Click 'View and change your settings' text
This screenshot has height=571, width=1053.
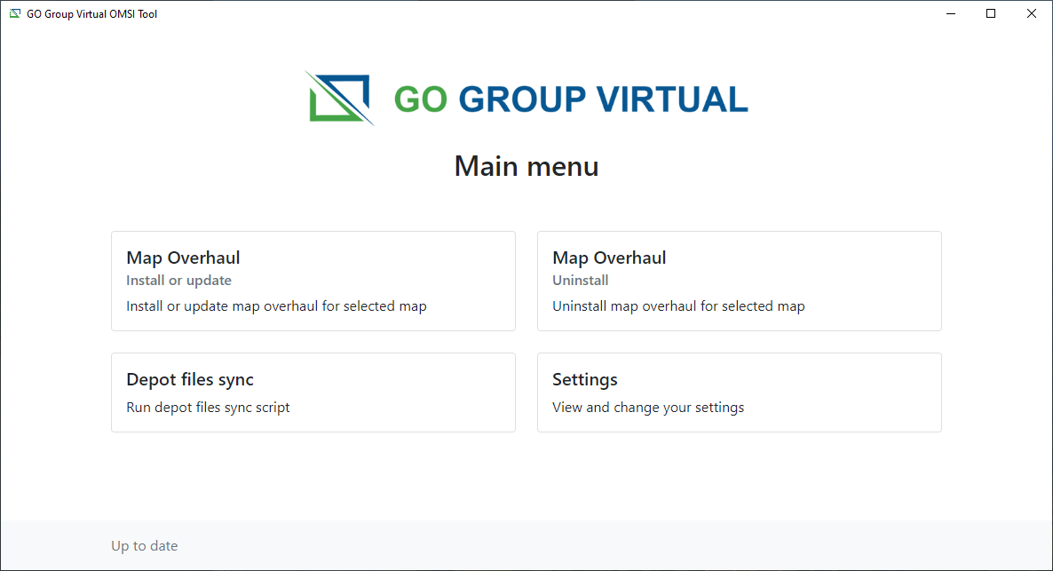point(648,408)
